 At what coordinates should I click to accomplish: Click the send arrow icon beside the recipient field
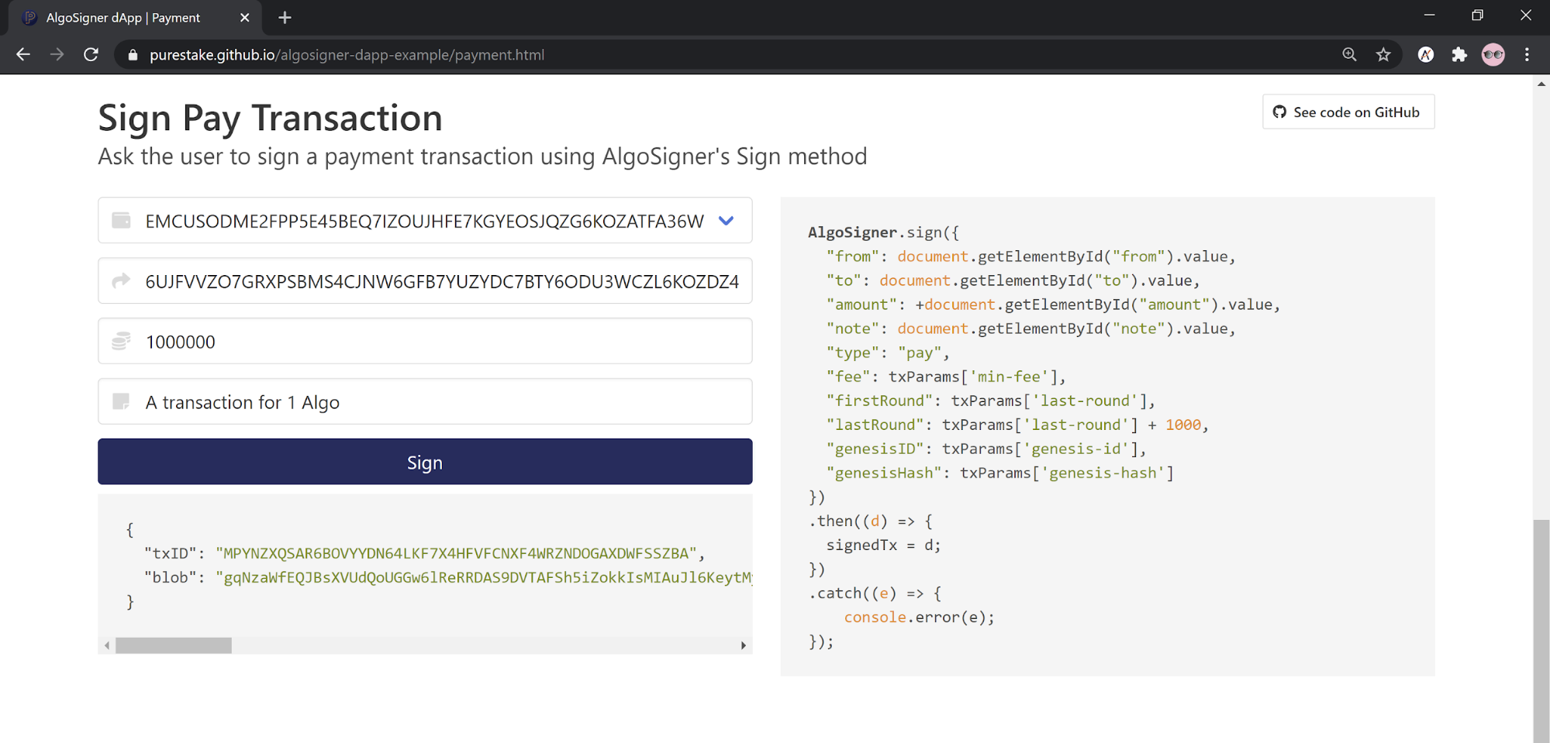click(121, 280)
